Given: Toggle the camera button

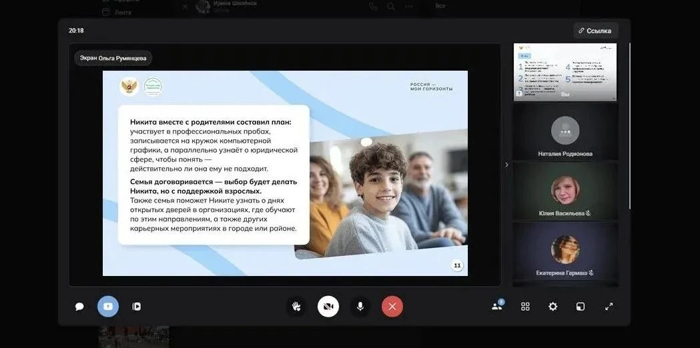Looking at the screenshot, I should 328,307.
